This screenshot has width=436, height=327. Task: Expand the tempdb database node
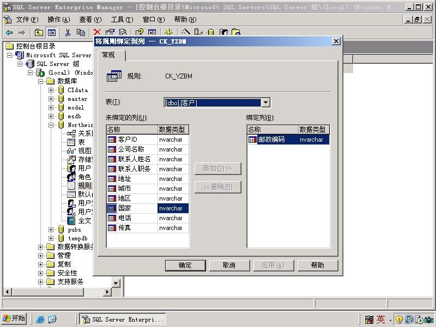point(51,238)
